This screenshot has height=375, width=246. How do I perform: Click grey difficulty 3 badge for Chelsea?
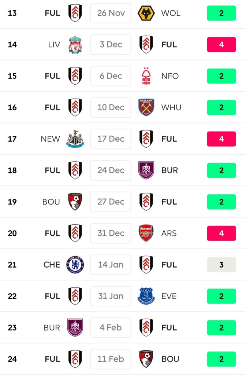point(221,265)
